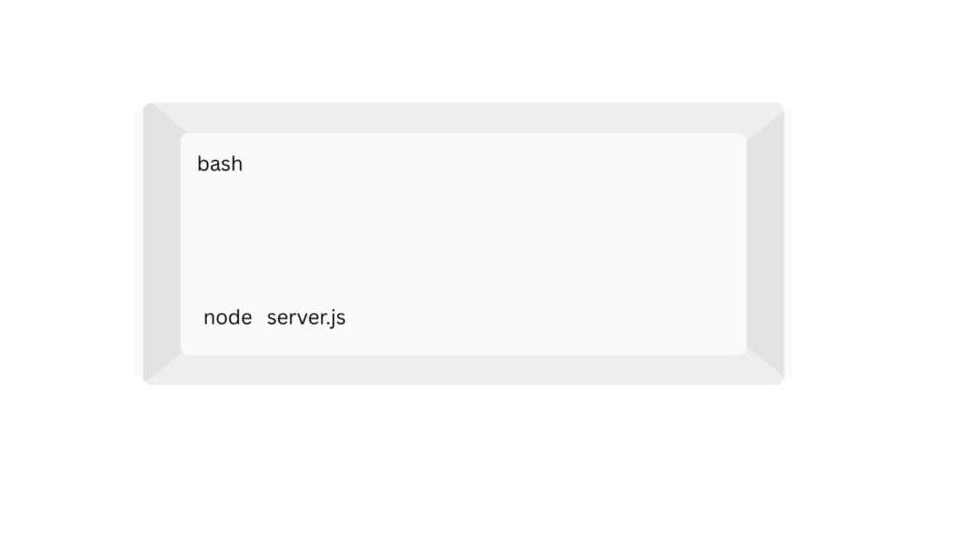Click the empty center of the code panel
959x539 pixels.
pyautogui.click(x=464, y=243)
